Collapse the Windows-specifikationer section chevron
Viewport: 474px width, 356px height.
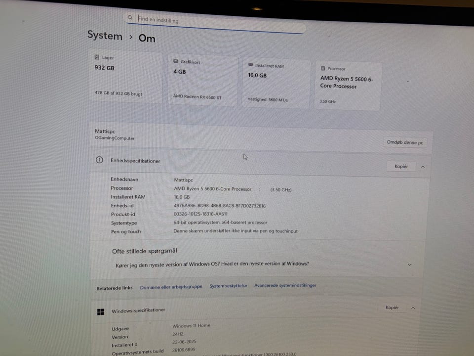click(x=413, y=308)
